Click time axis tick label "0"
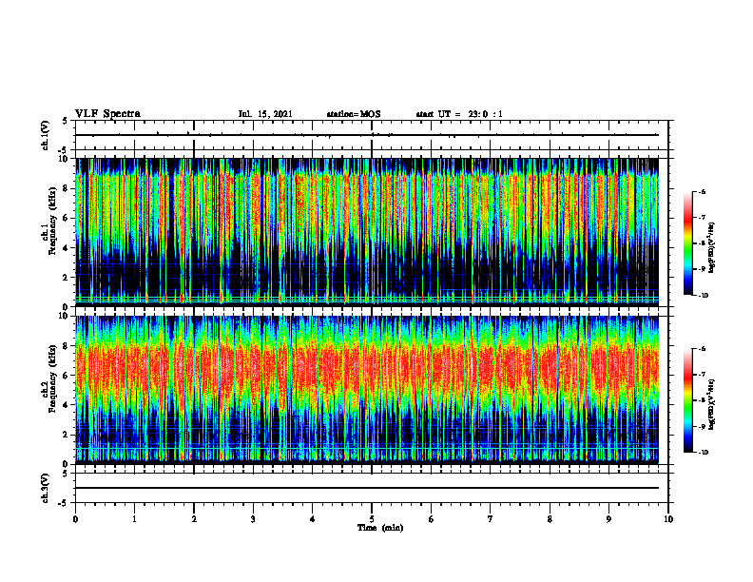The image size is (753, 582). click(75, 519)
